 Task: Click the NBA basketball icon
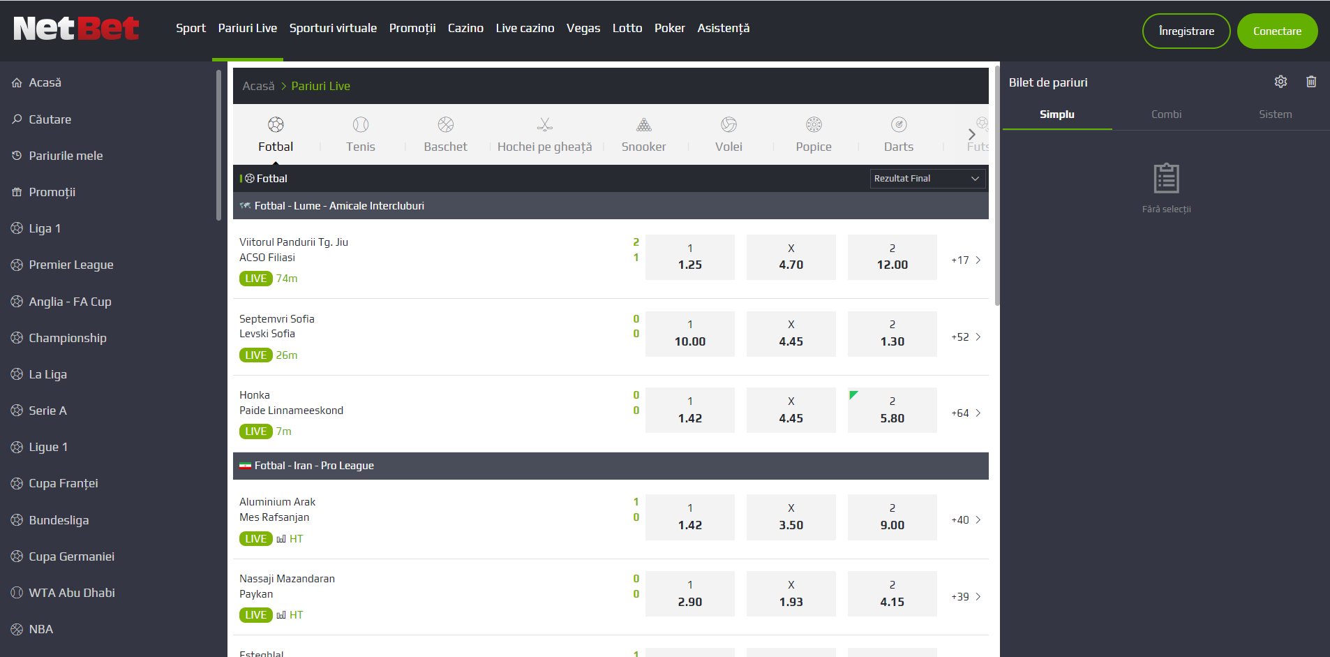click(17, 629)
